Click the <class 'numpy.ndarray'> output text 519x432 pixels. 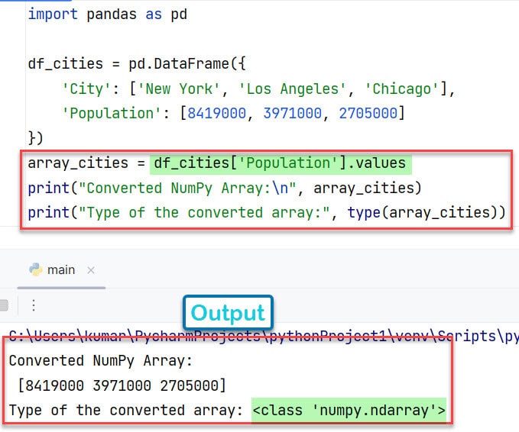click(349, 410)
